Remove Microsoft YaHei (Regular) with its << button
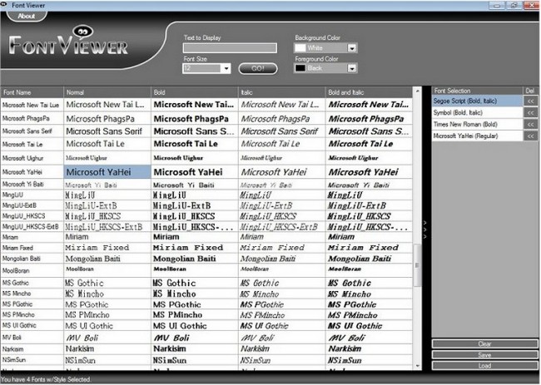The image size is (541, 385). [x=531, y=136]
